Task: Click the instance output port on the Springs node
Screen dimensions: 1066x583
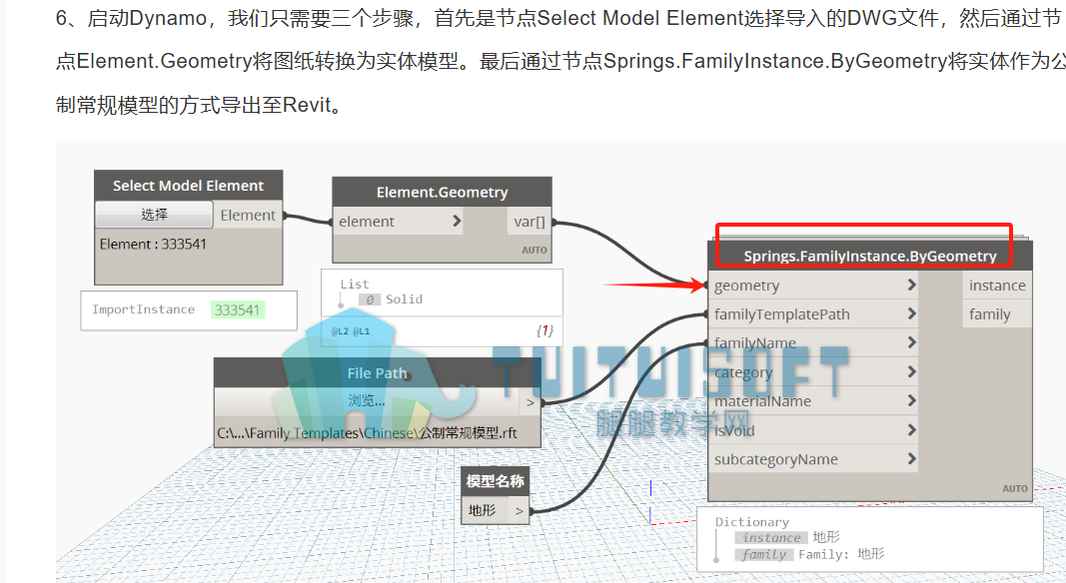Action: [996, 285]
